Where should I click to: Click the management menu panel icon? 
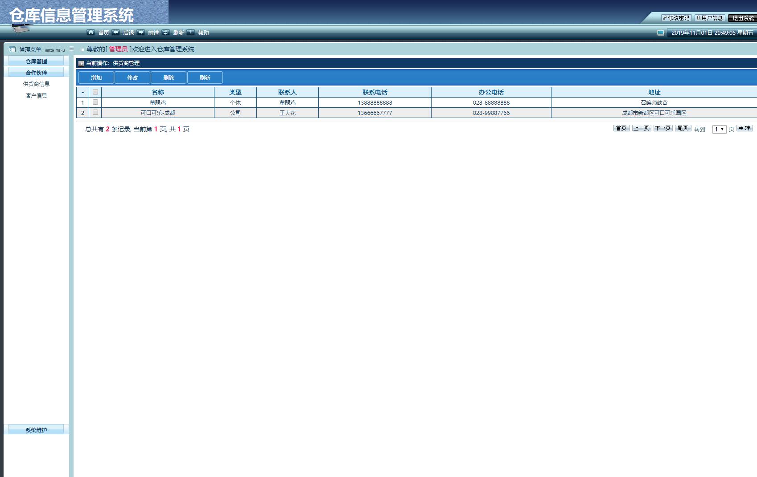click(12, 49)
